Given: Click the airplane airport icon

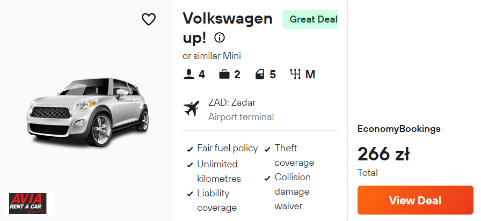Looking at the screenshot, I should [191, 109].
